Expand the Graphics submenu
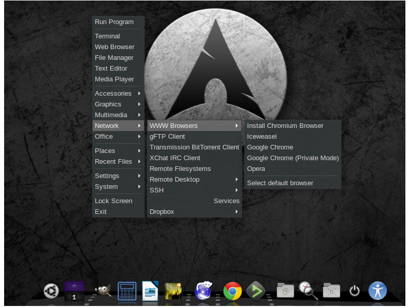This screenshot has height=307, width=410. [118, 104]
